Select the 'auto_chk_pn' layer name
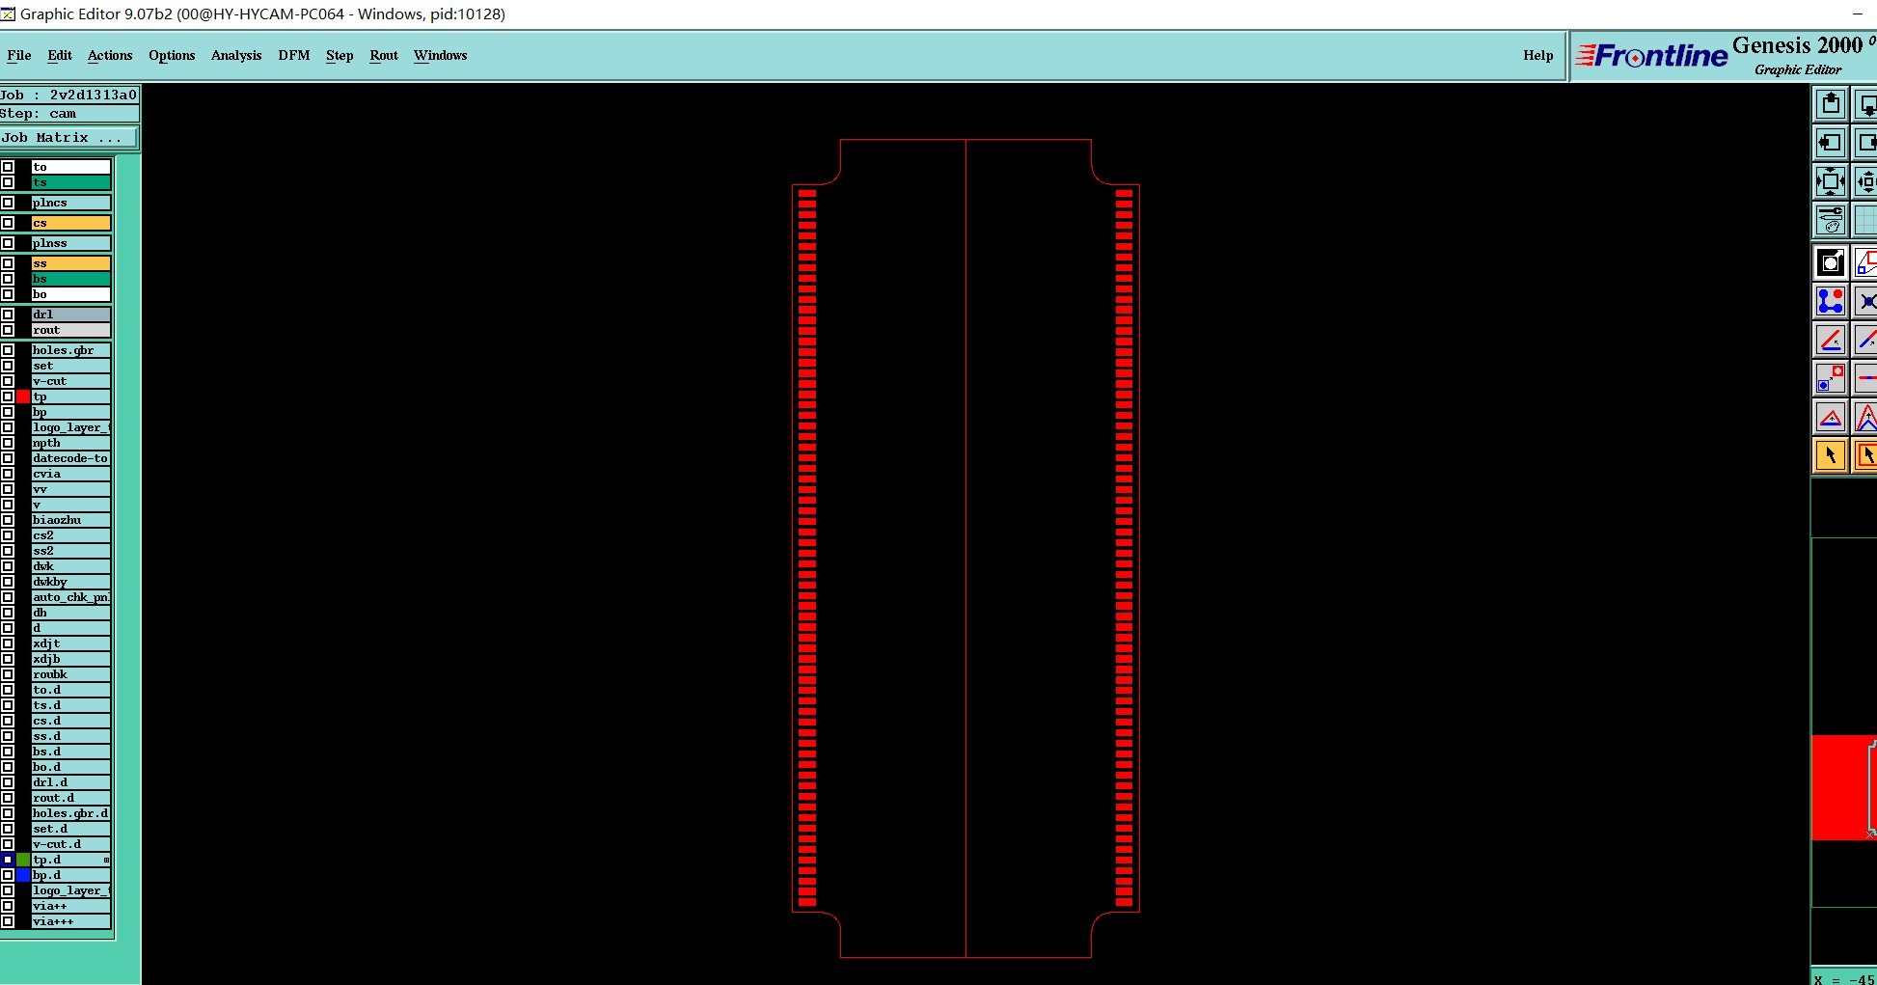The height and width of the screenshot is (985, 1877). [71, 597]
